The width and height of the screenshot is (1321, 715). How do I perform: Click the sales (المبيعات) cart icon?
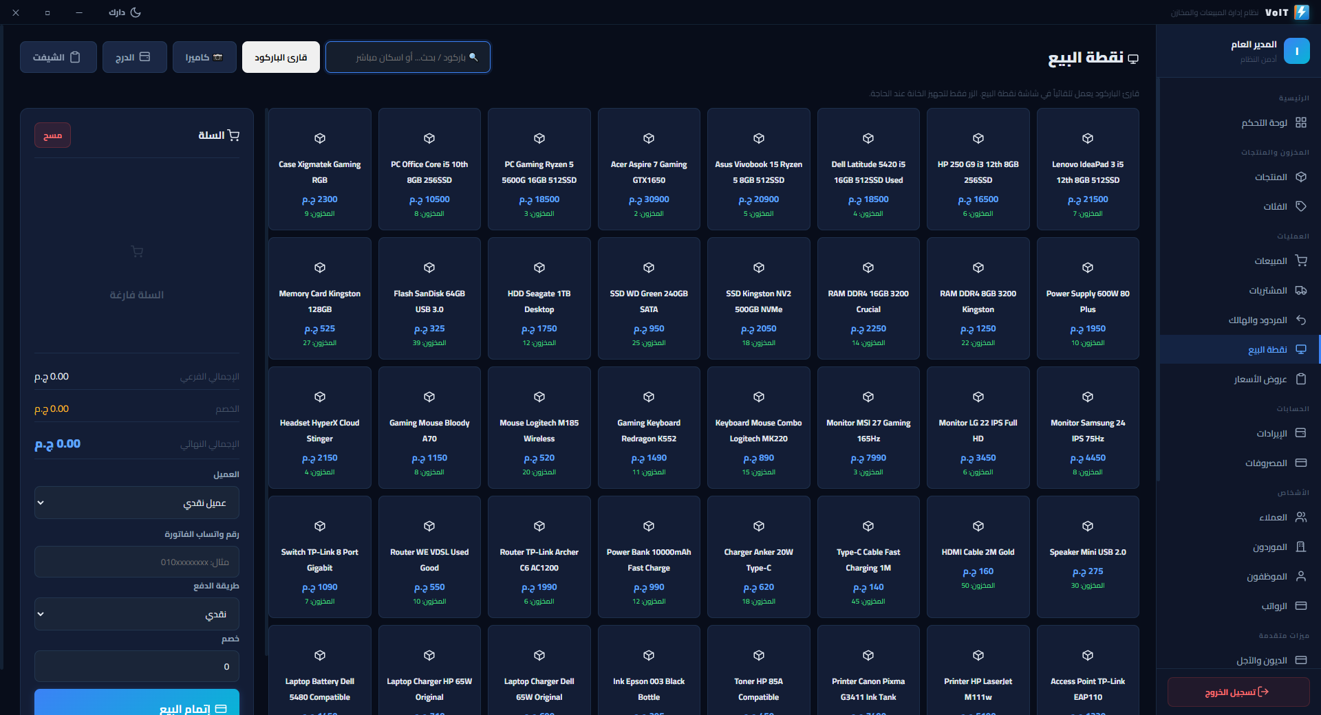point(1300,261)
